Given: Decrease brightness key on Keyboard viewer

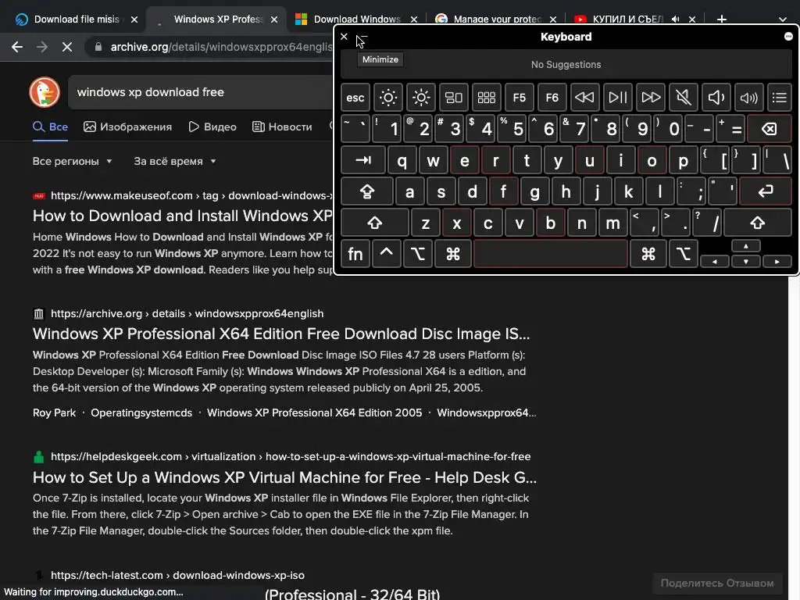Looking at the screenshot, I should [x=387, y=97].
